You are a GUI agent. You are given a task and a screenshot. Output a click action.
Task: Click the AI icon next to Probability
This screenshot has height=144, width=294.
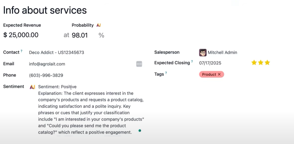pyautogui.click(x=98, y=25)
